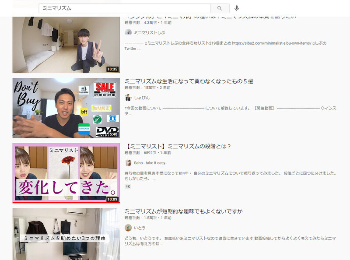Go to いとう channel name link
Image resolution: width=350 pixels, height=260 pixels.
[140, 228]
